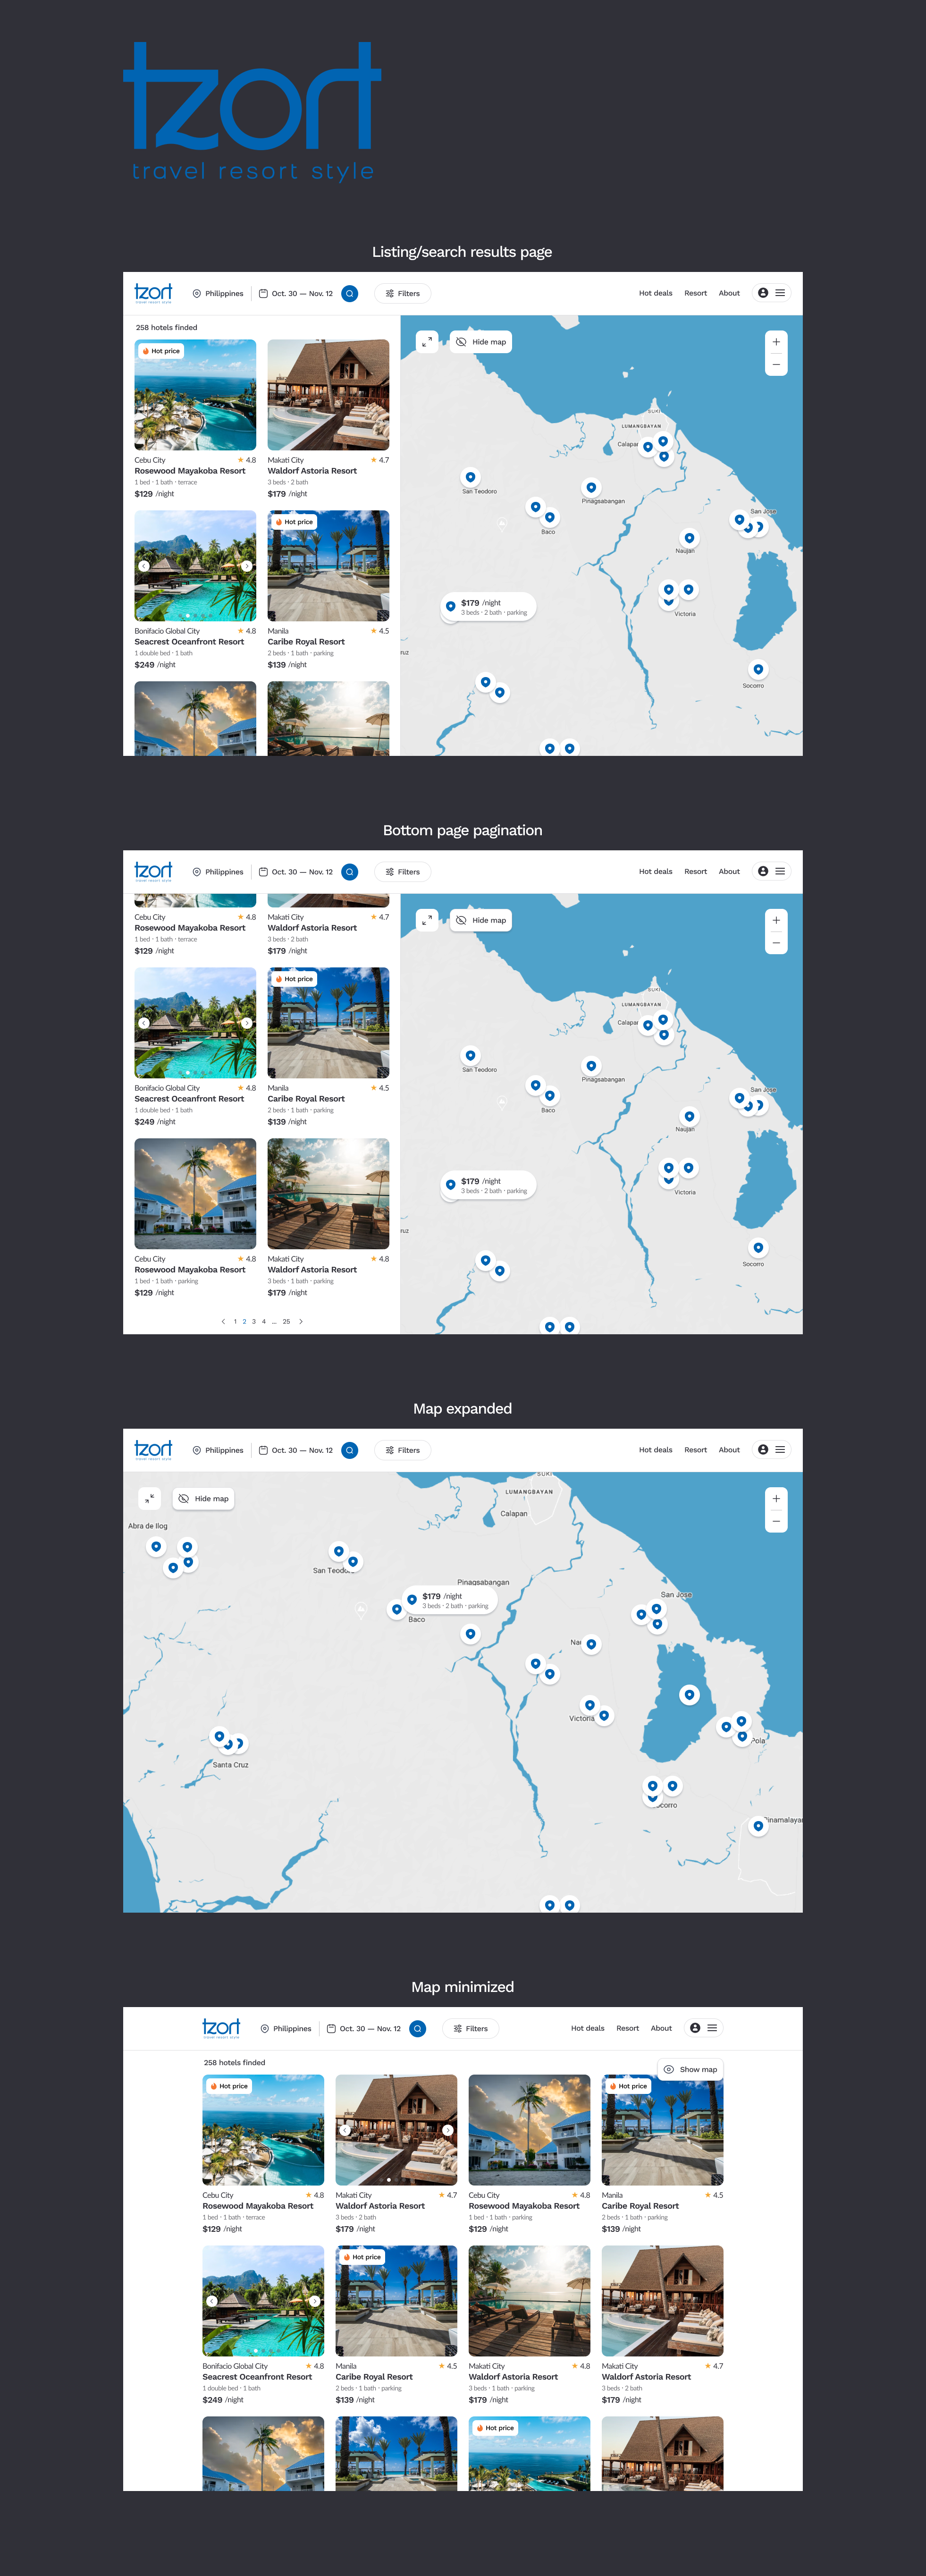Open Rosewood Mayakoba Resort Hot price thumbnail, top listing
Screen dimensions: 926x2576
click(x=195, y=395)
